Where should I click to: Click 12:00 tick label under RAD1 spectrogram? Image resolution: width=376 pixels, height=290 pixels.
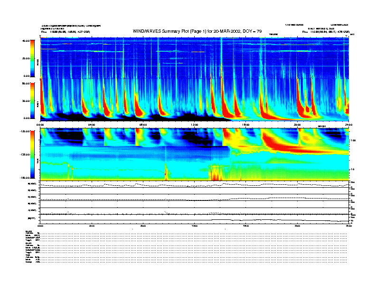point(195,125)
